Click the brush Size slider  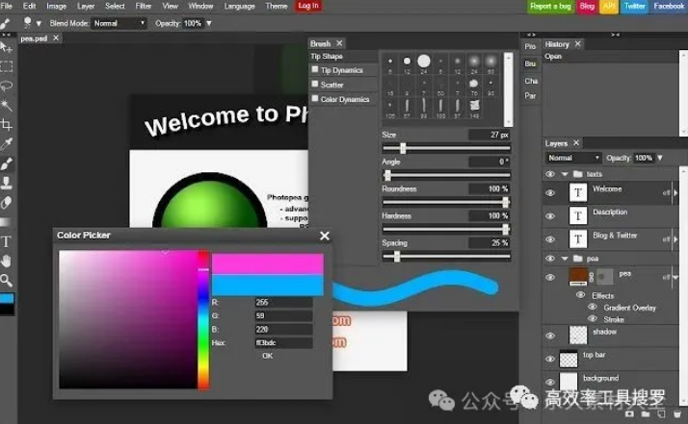pos(446,148)
